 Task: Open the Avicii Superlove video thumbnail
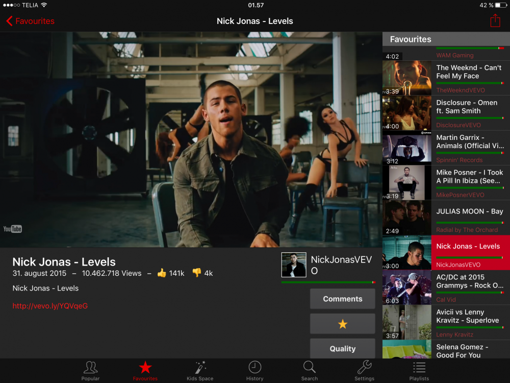tap(407, 322)
